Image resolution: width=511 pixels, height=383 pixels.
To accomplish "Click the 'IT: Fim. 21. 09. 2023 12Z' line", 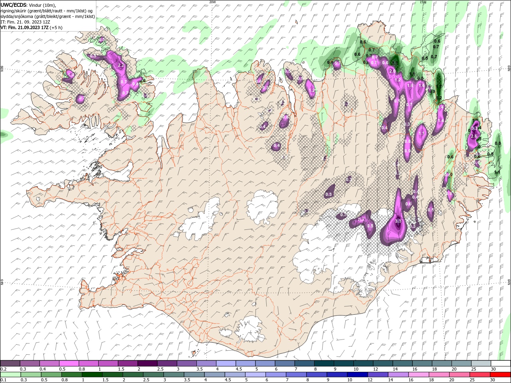I will coord(25,22).
